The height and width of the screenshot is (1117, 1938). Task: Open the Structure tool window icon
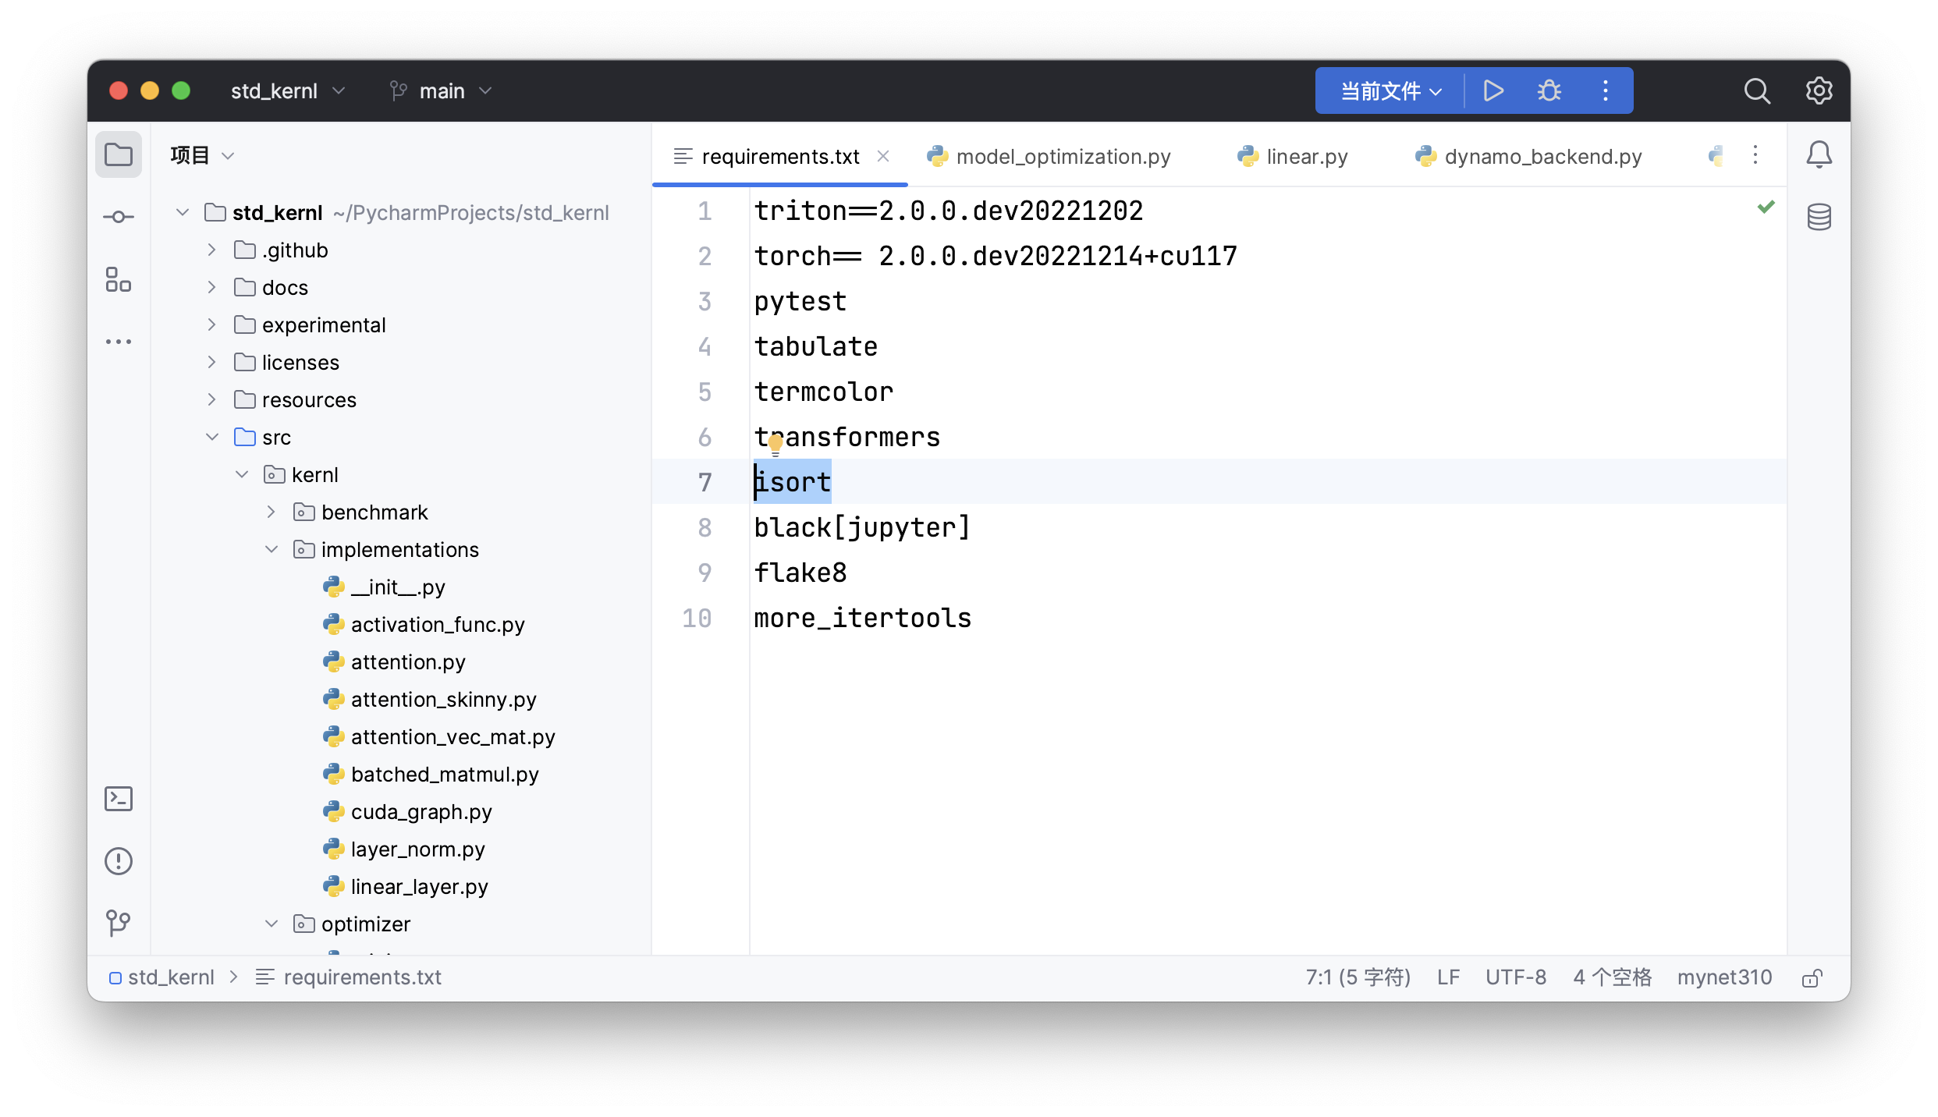point(119,279)
